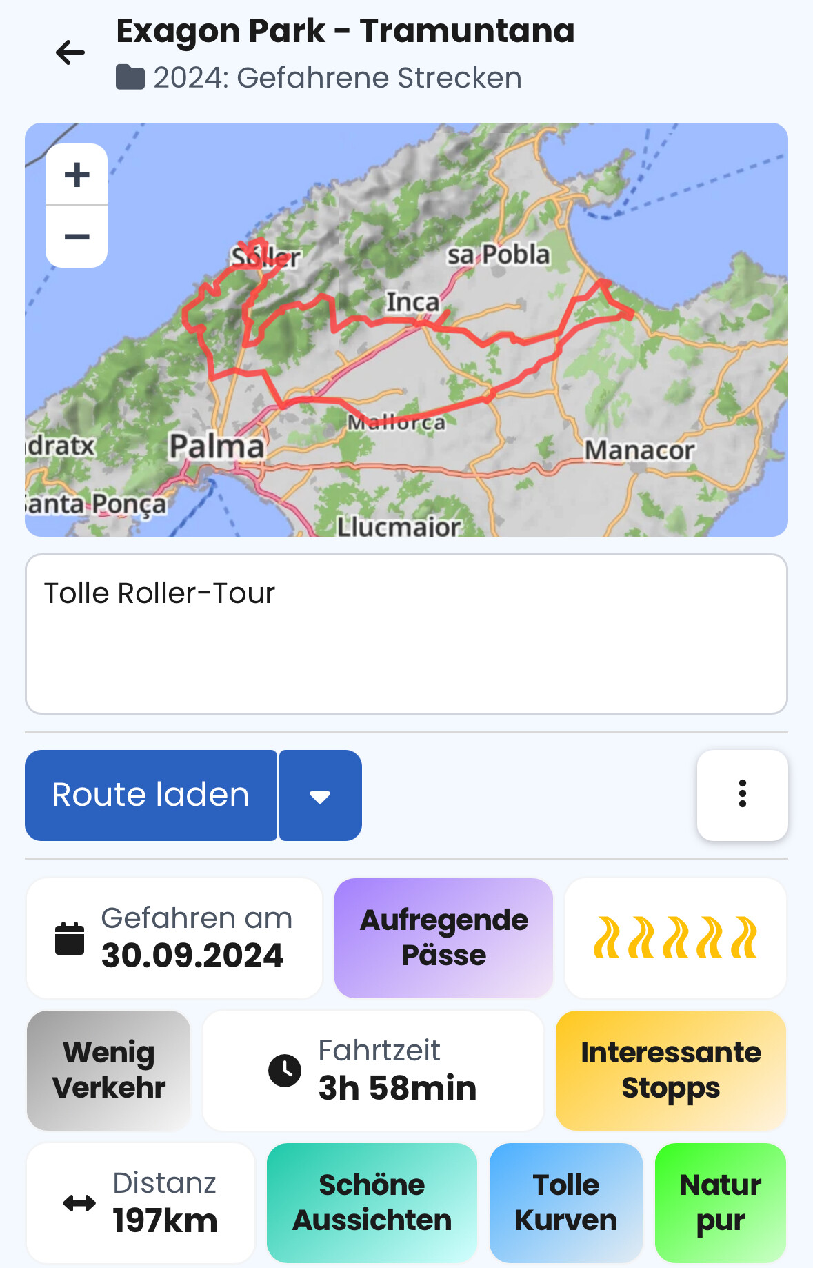The width and height of the screenshot is (813, 1268).
Task: Click the calendar icon by Gefahren am
Action: (70, 938)
